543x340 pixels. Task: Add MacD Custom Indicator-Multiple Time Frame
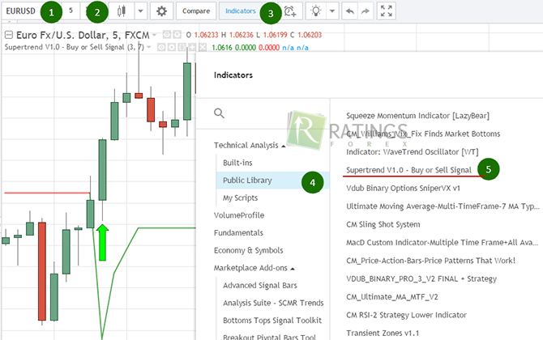(442, 243)
